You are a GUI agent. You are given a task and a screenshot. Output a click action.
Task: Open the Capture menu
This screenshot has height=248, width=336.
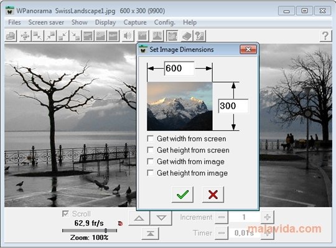click(x=135, y=22)
